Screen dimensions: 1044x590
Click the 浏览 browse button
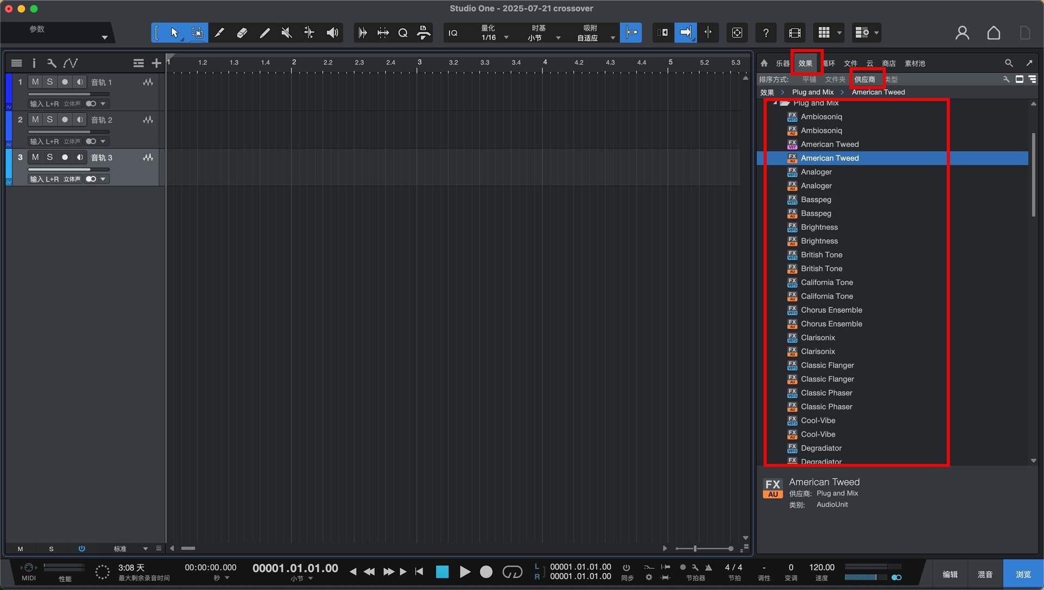(x=1023, y=574)
